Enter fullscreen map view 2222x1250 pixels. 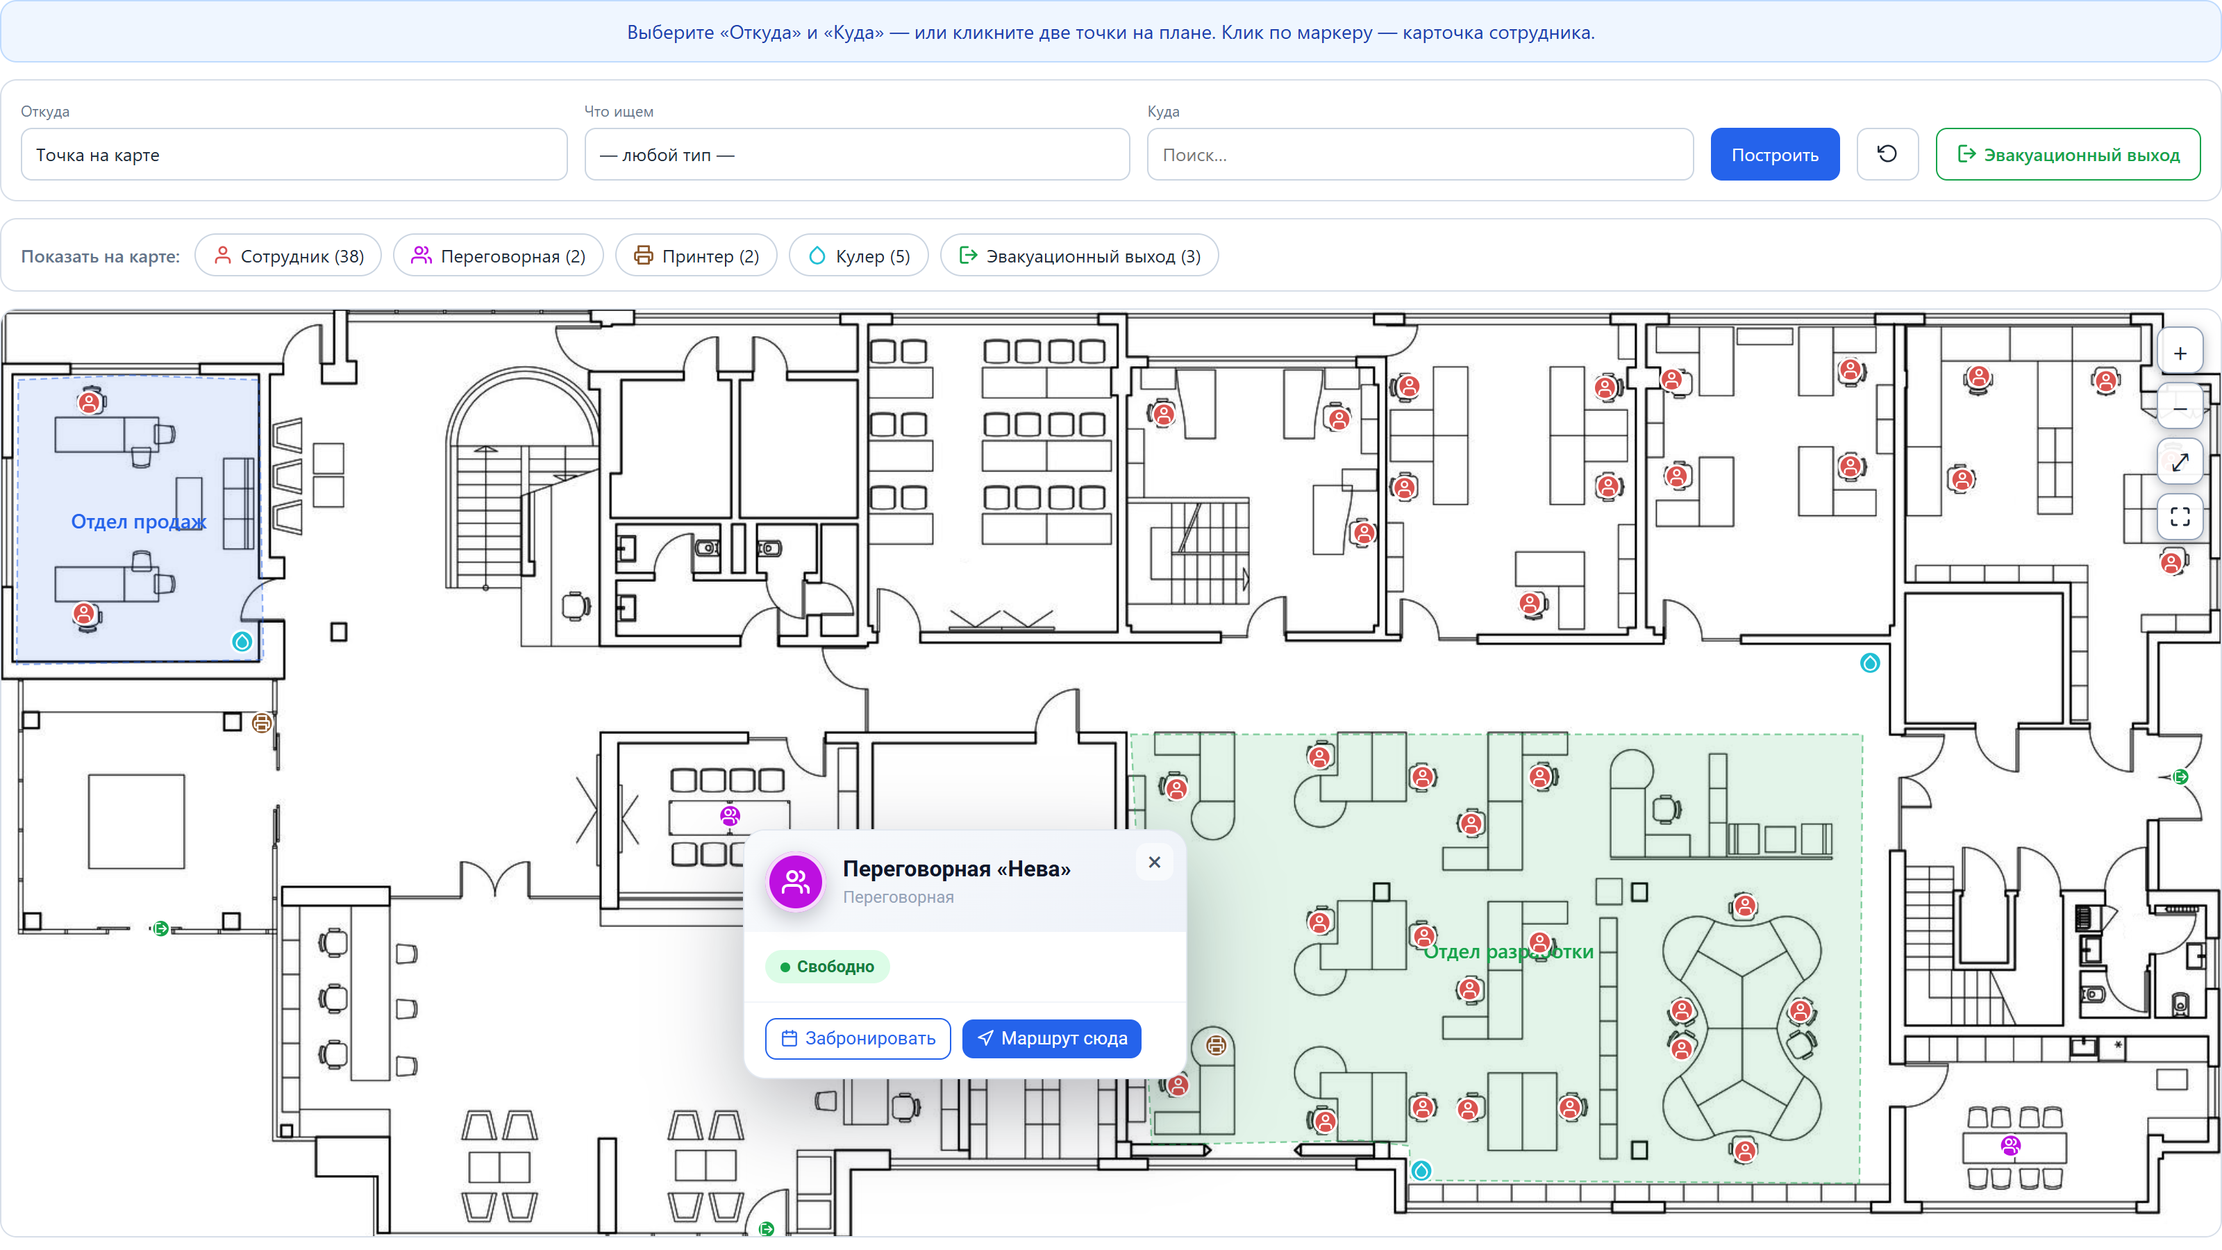tap(2180, 517)
